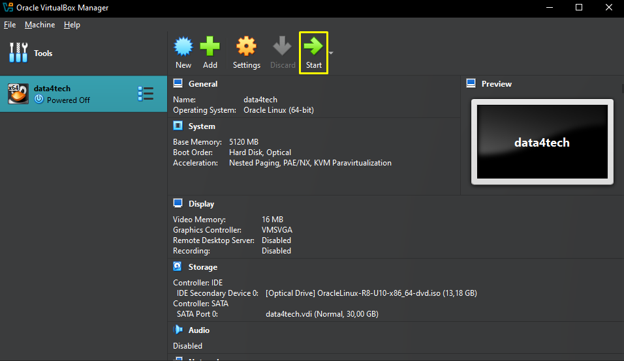Click the Storage section disk icon
Viewport: 624px width, 361px height.
tap(178, 267)
